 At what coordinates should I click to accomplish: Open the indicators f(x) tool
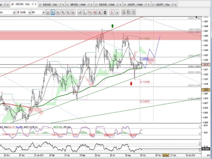pyautogui.click(x=90, y=12)
